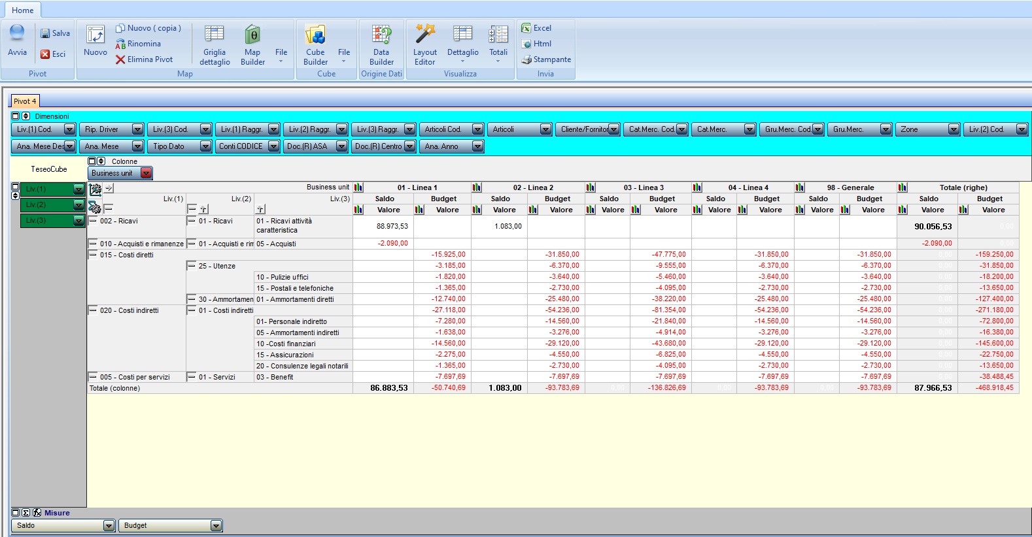Open the Rip. Driver dimension dropdown
This screenshot has height=537, width=1032.
point(138,129)
